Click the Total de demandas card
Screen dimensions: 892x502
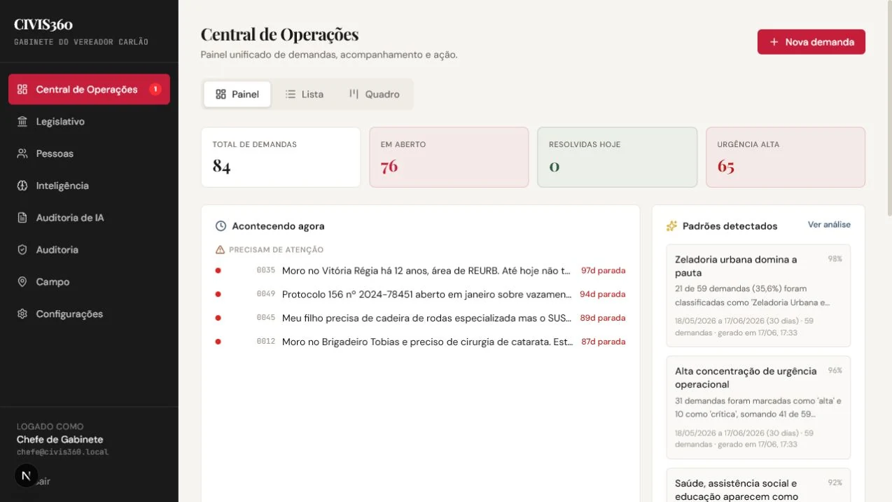[x=281, y=157]
